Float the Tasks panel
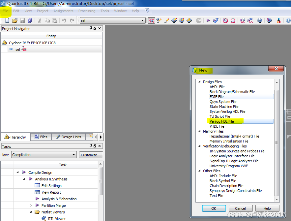Viewport: 291px width, 221px height. click(95, 146)
